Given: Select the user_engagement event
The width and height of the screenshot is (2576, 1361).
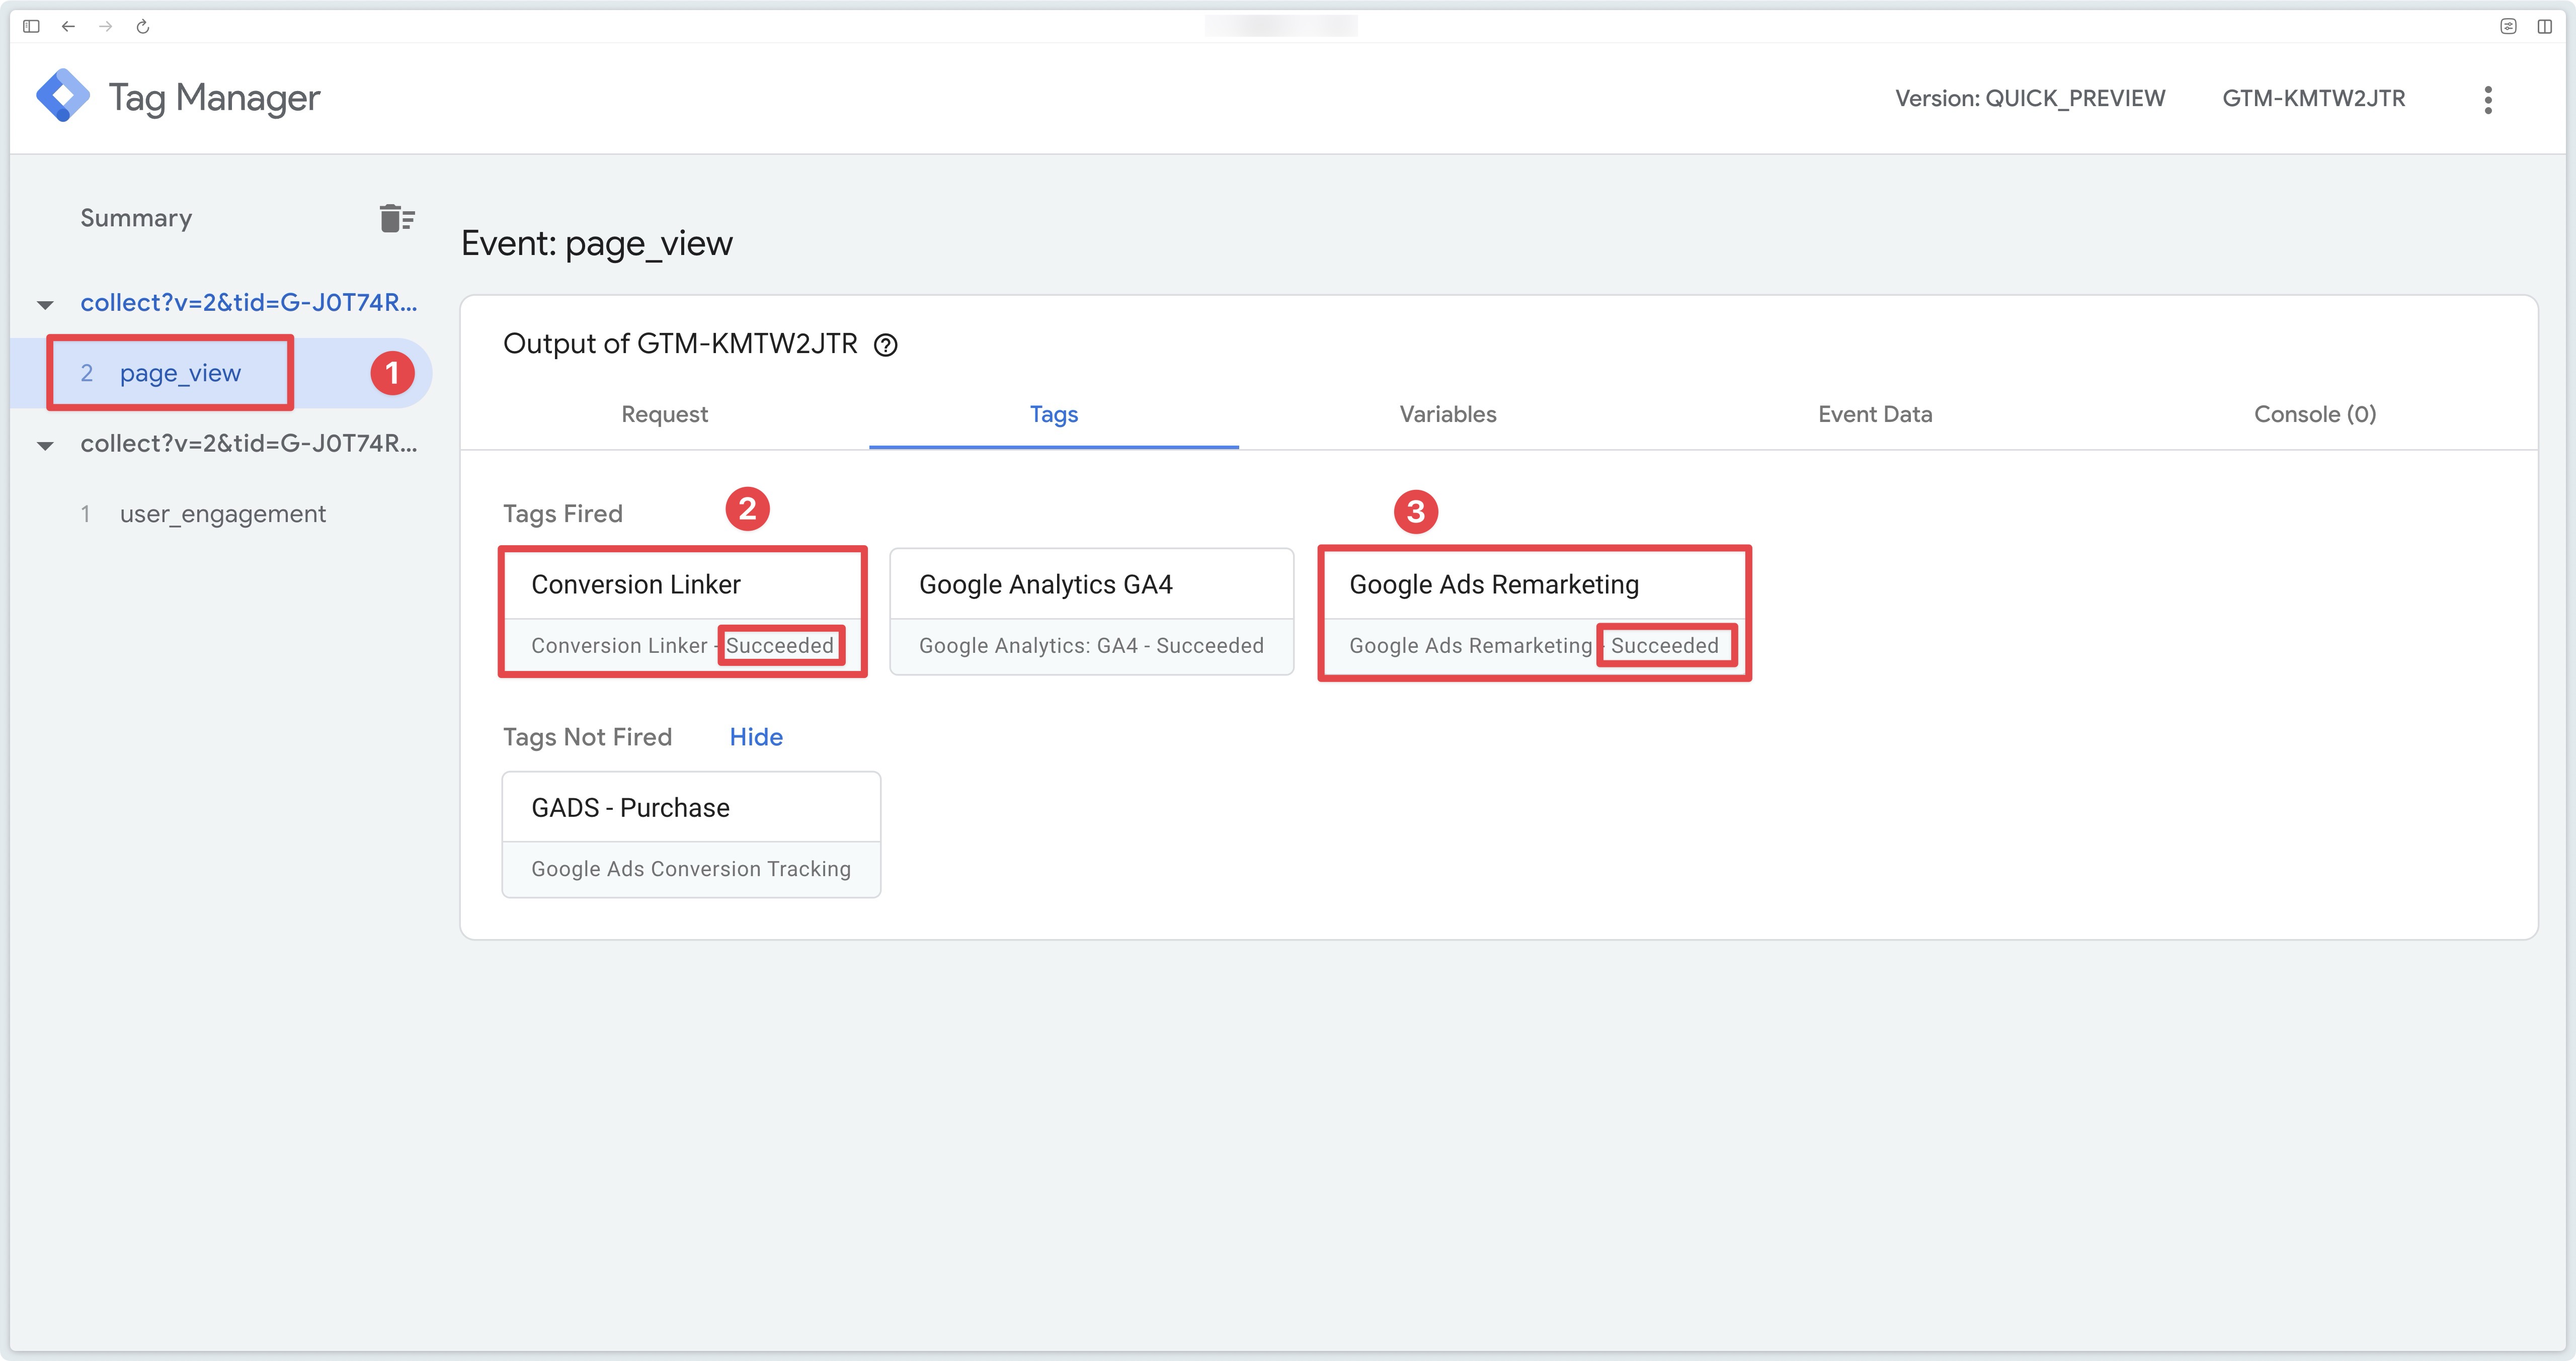Looking at the screenshot, I should coord(222,514).
